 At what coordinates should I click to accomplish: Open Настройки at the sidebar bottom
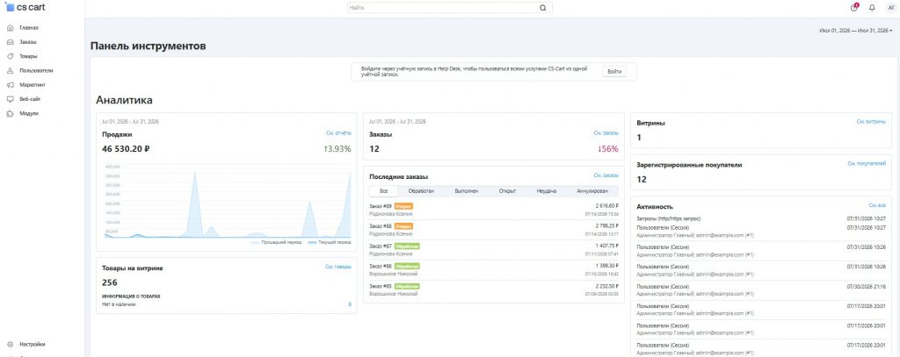33,345
